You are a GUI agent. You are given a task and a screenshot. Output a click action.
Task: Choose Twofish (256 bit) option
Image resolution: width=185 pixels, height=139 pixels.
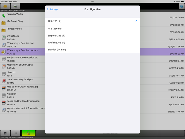pyautogui.click(x=92, y=43)
